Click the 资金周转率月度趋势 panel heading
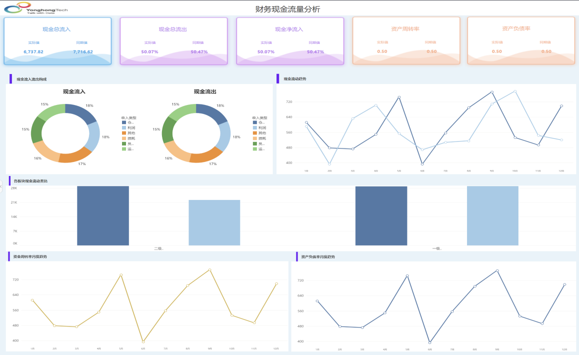Viewport: 579px width, 355px height. pos(30,257)
